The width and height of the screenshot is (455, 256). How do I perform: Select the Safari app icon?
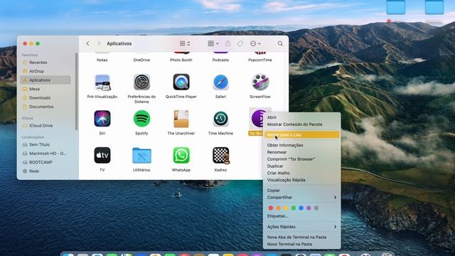pos(220,82)
